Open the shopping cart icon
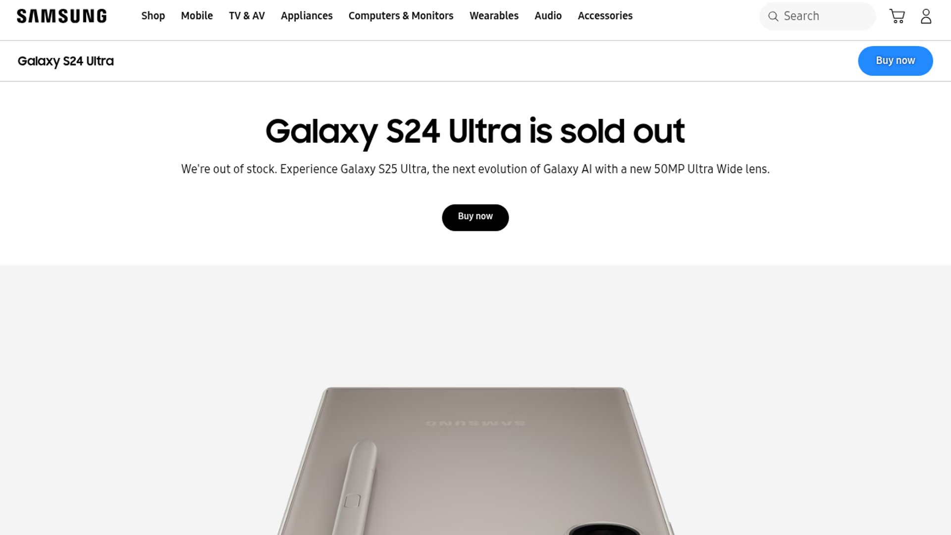This screenshot has width=951, height=535. coord(897,16)
